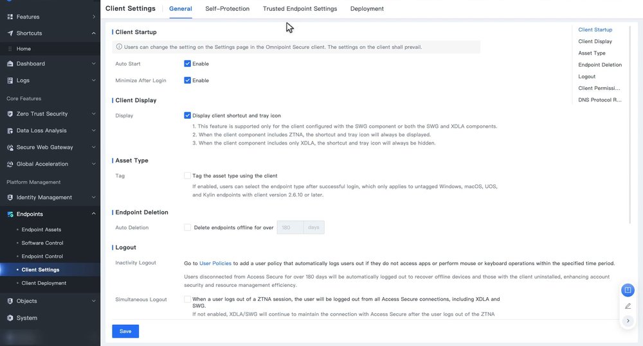Click the Identity Management icon
643x346 pixels.
(x=10, y=197)
